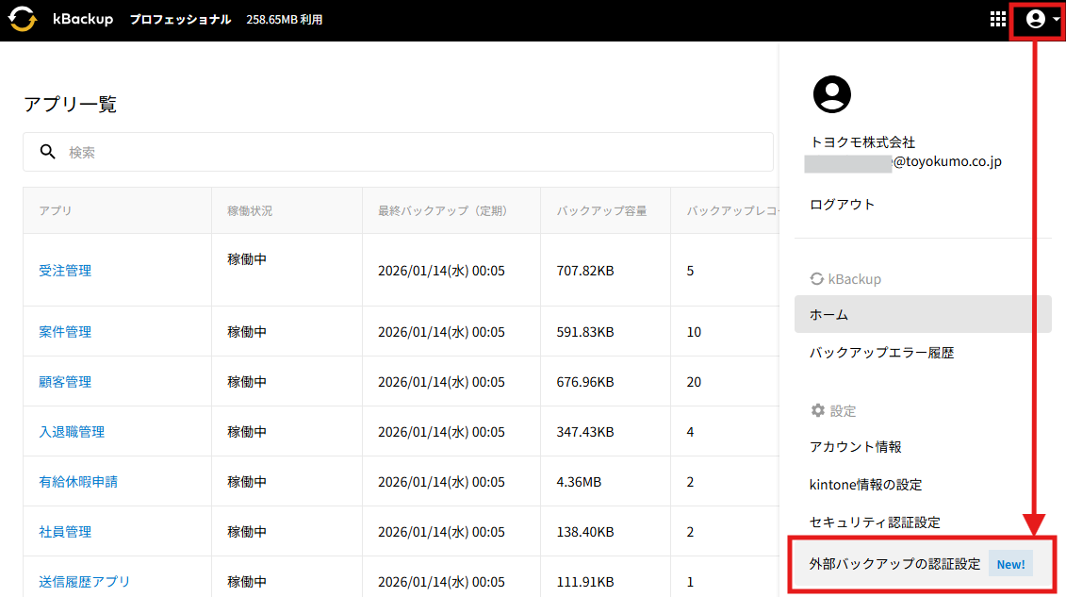Open the 案件管理 app link
The image size is (1066, 597).
tap(65, 332)
